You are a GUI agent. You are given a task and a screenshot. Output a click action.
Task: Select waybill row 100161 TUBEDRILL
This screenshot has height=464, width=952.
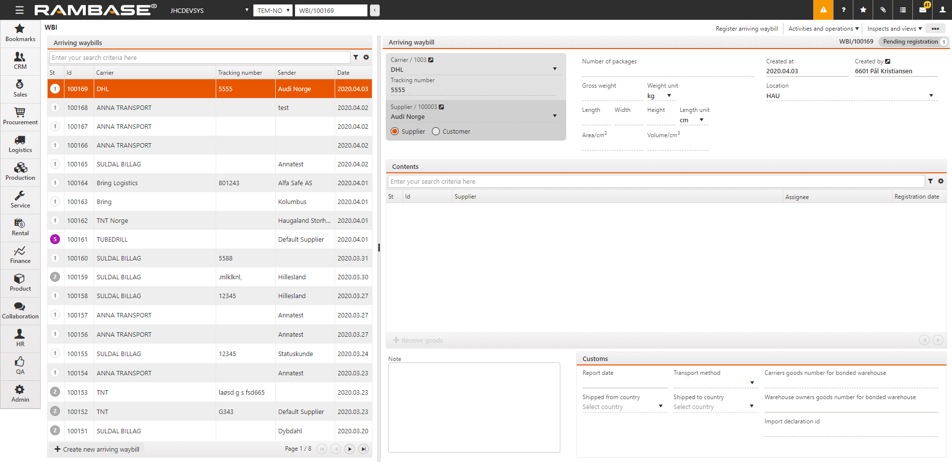tap(210, 239)
